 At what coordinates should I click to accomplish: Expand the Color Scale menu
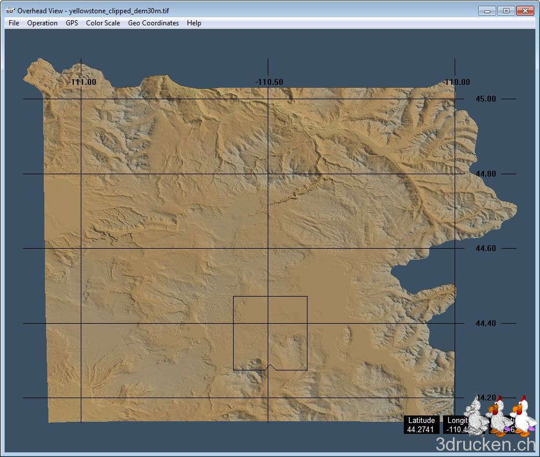(x=103, y=23)
